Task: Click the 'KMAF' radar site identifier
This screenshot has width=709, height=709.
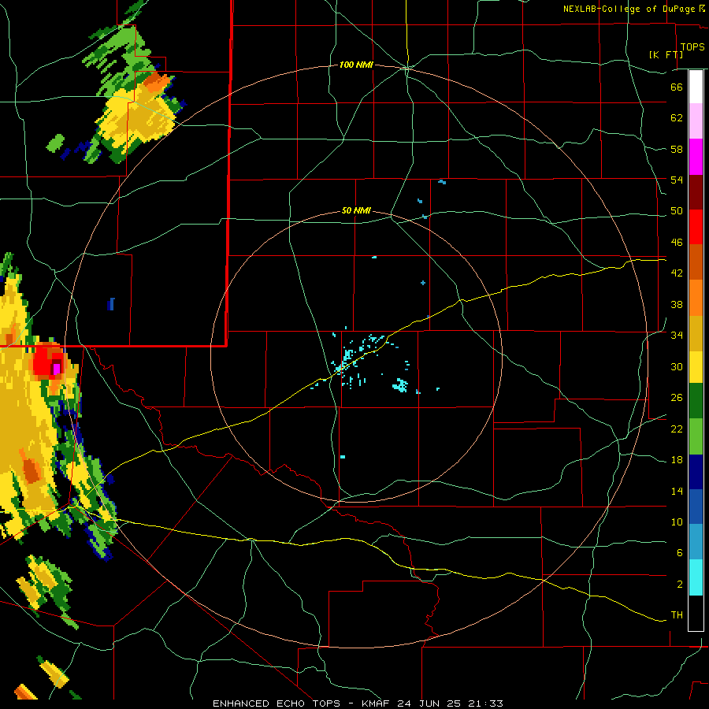Action: tap(377, 703)
